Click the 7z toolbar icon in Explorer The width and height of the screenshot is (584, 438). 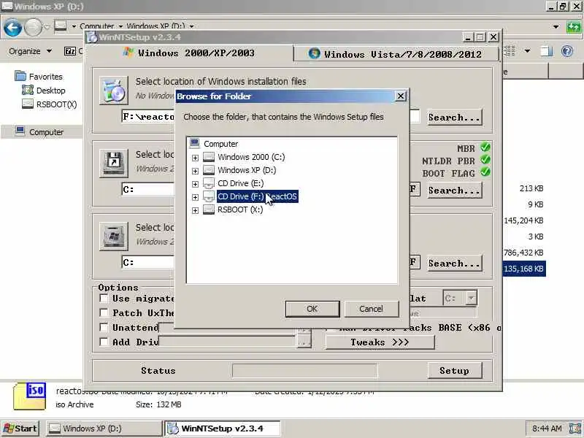coord(70,51)
